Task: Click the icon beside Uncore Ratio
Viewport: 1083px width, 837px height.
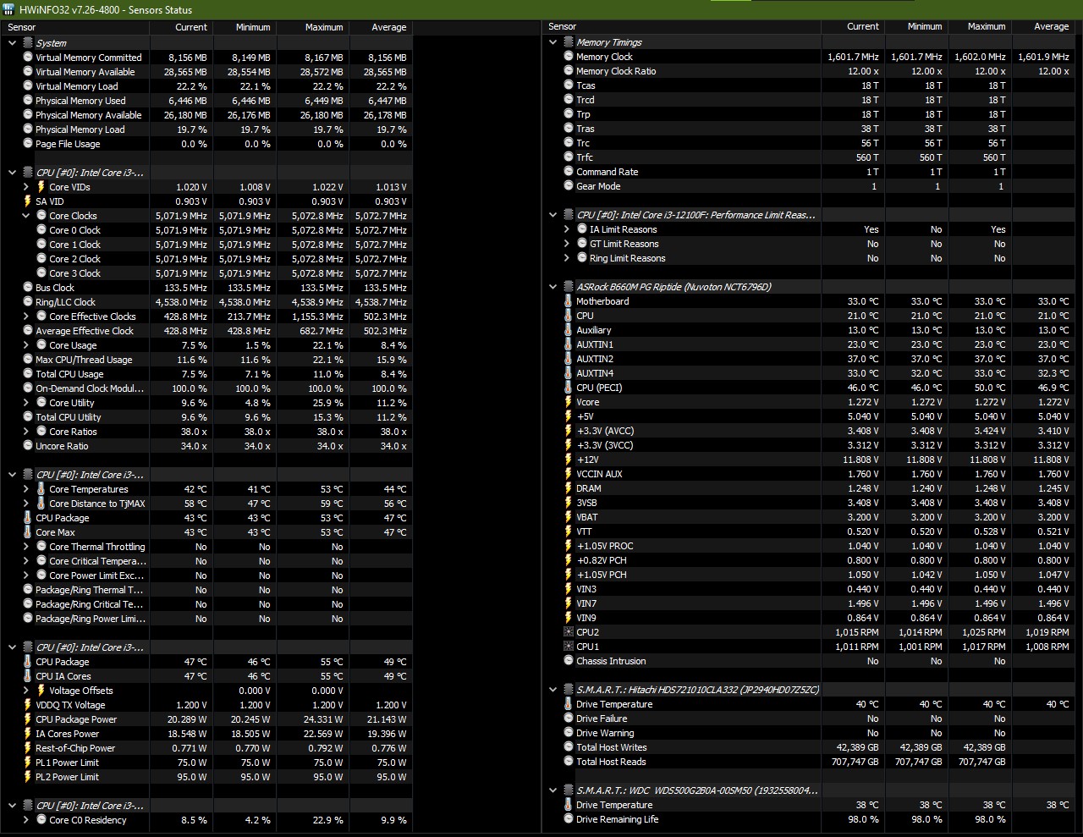Action: [28, 445]
